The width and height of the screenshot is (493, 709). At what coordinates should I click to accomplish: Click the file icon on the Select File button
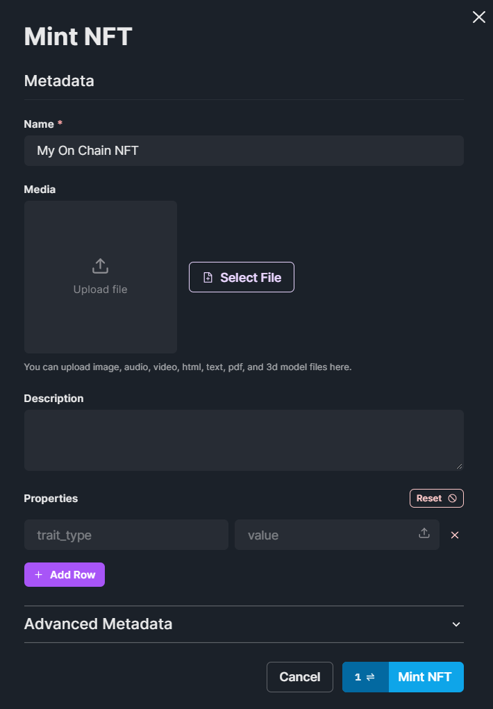pyautogui.click(x=208, y=276)
